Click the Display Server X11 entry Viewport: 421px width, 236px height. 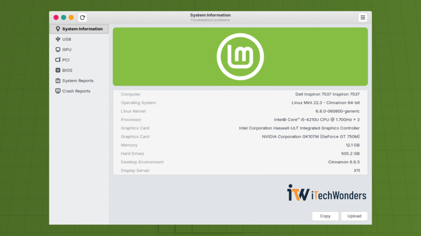coord(356,170)
